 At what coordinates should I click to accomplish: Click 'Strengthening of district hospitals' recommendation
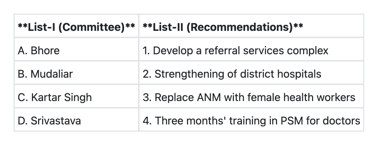(x=232, y=74)
